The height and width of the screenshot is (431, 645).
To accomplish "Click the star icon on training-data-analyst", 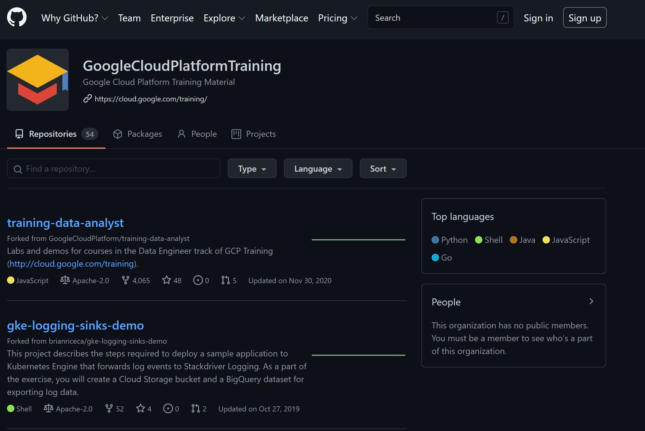I will (x=166, y=280).
